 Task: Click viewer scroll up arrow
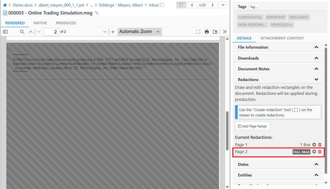point(227,39)
